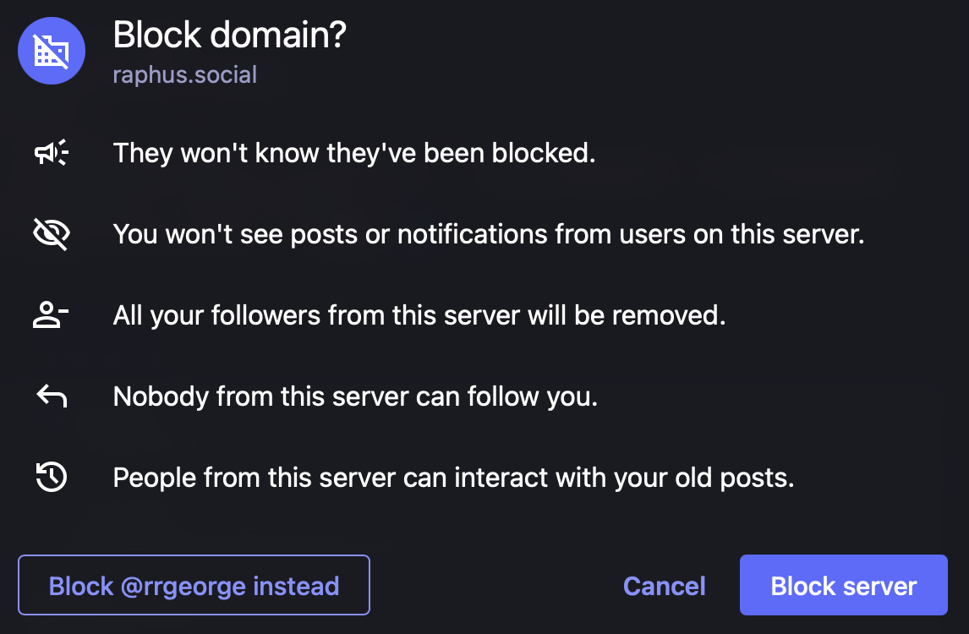
Task: Click the megaphone icon beside the blocked notice
Action: pyautogui.click(x=52, y=153)
